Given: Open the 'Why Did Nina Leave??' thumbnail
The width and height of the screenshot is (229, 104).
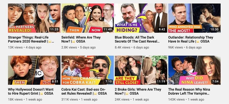Looking at the screenshot, I should pos(194,70).
